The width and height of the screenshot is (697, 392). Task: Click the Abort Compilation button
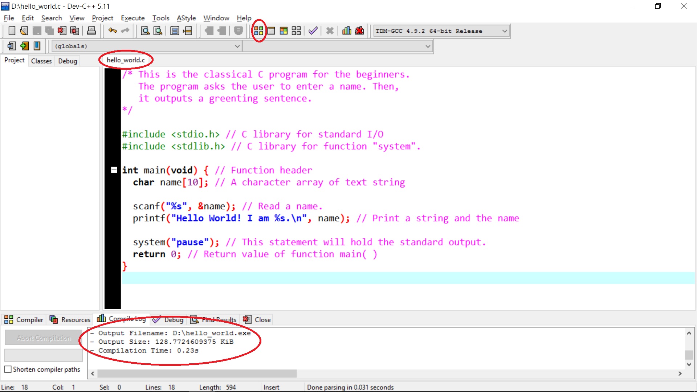tap(44, 338)
